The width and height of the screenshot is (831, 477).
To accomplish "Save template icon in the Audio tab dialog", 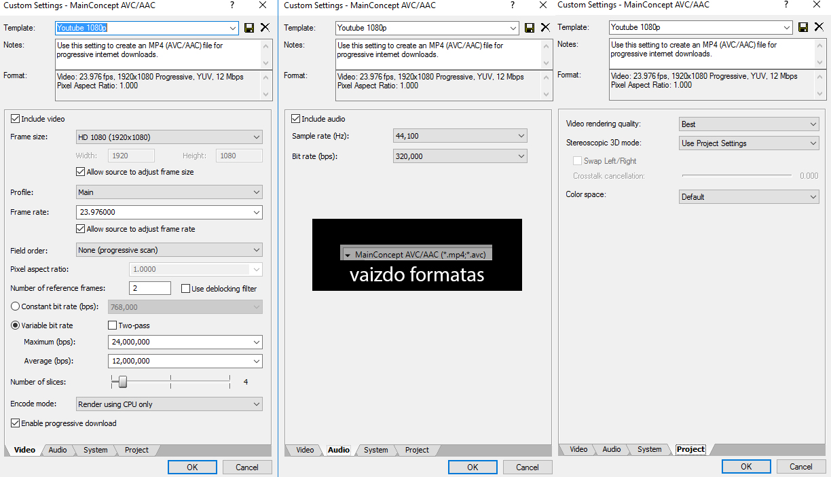I will [x=530, y=28].
